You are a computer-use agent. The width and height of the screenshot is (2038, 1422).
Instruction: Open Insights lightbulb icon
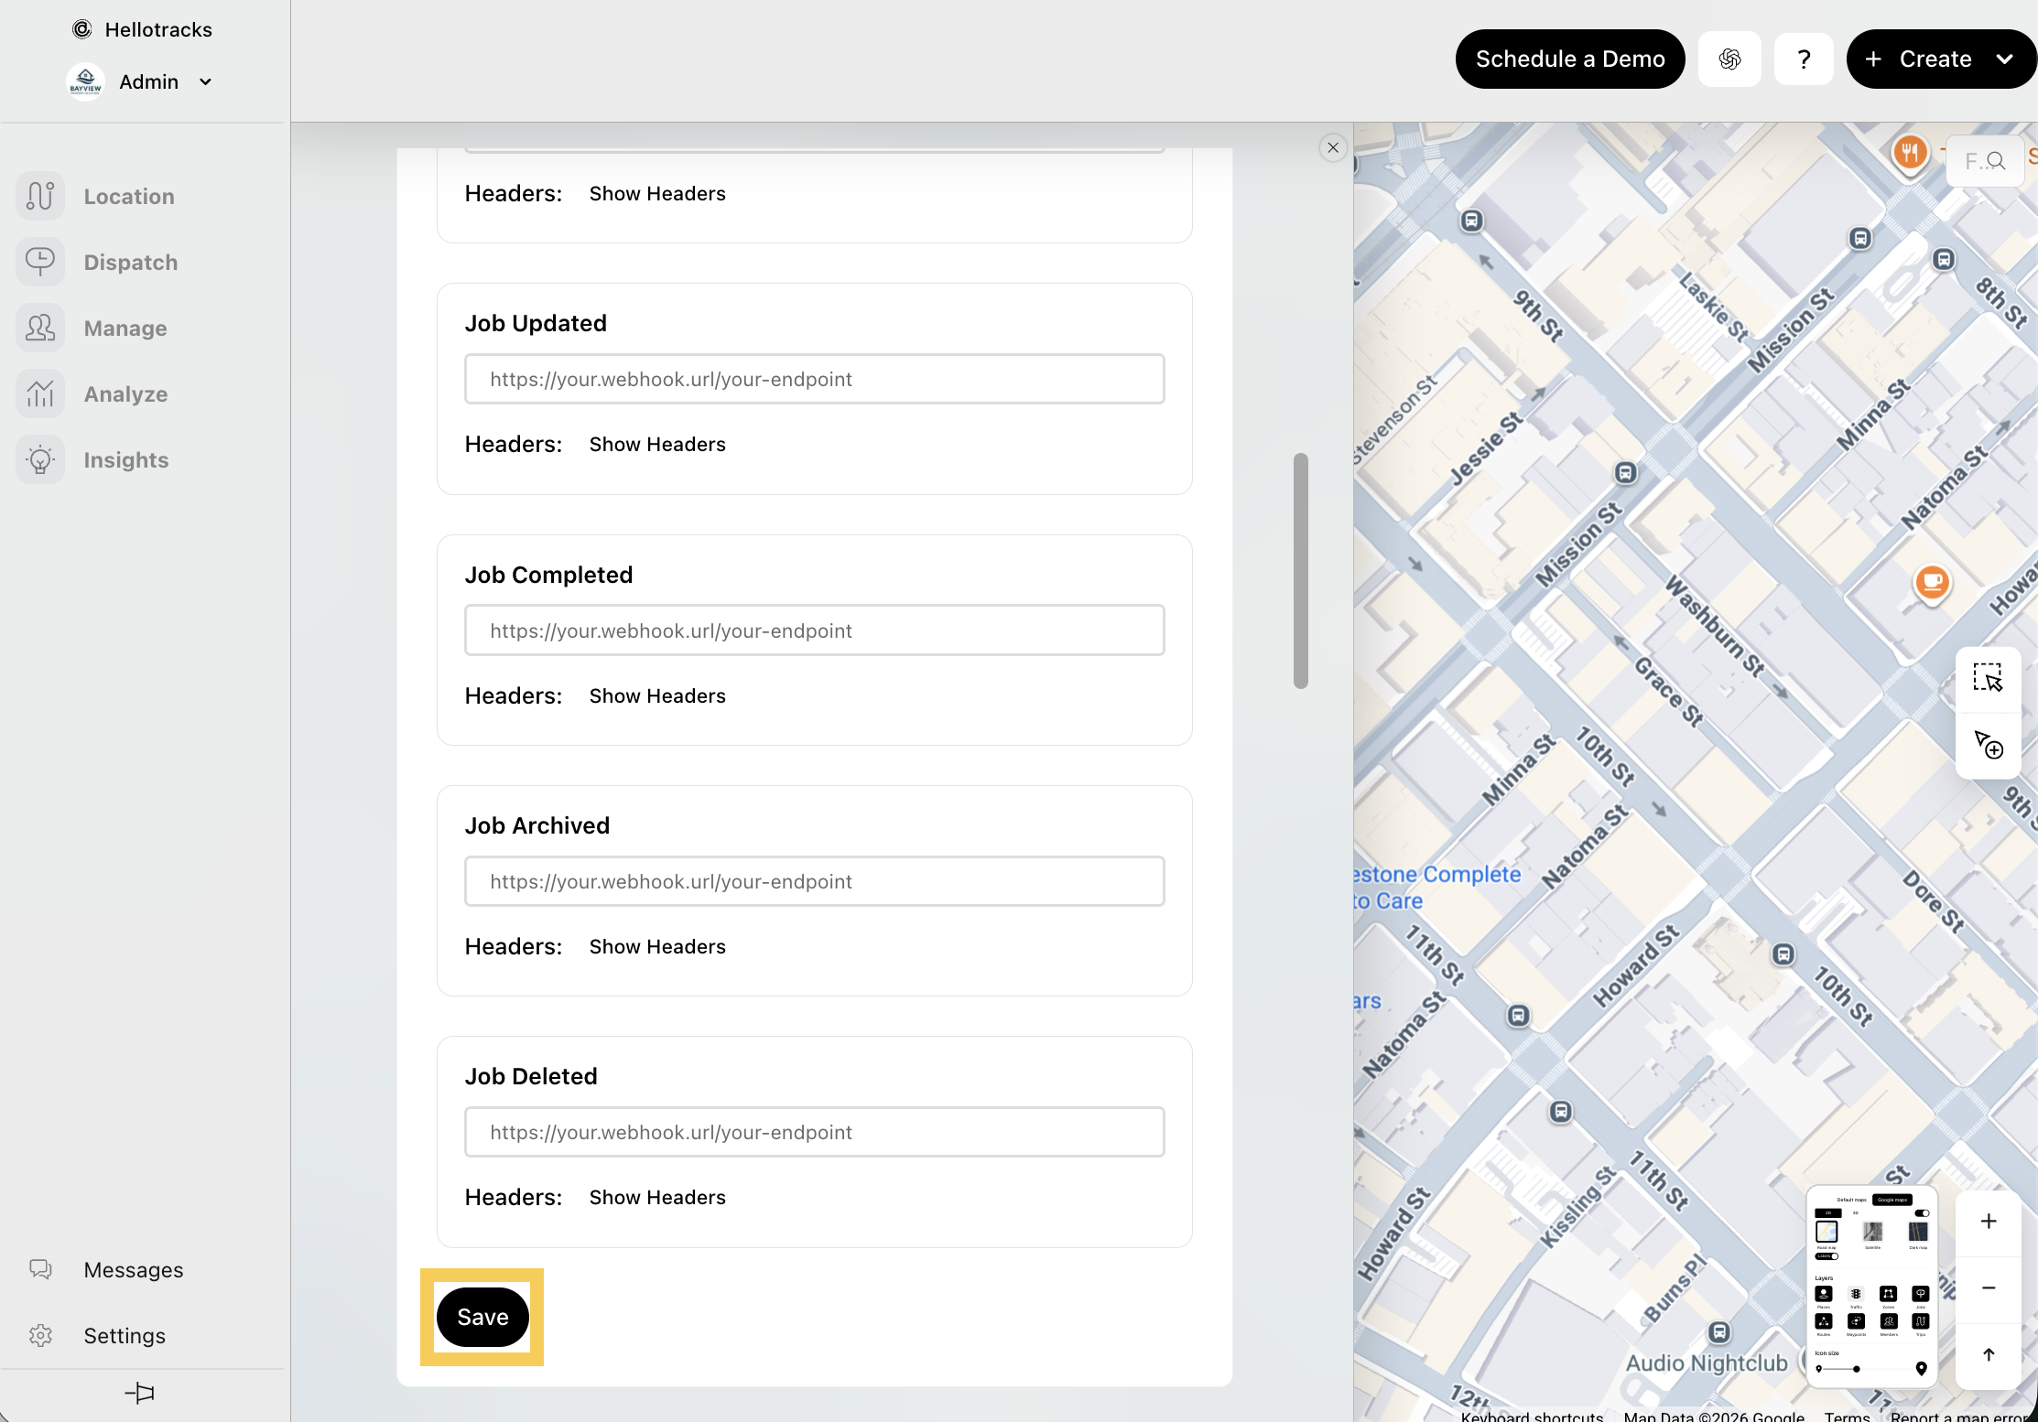[40, 460]
